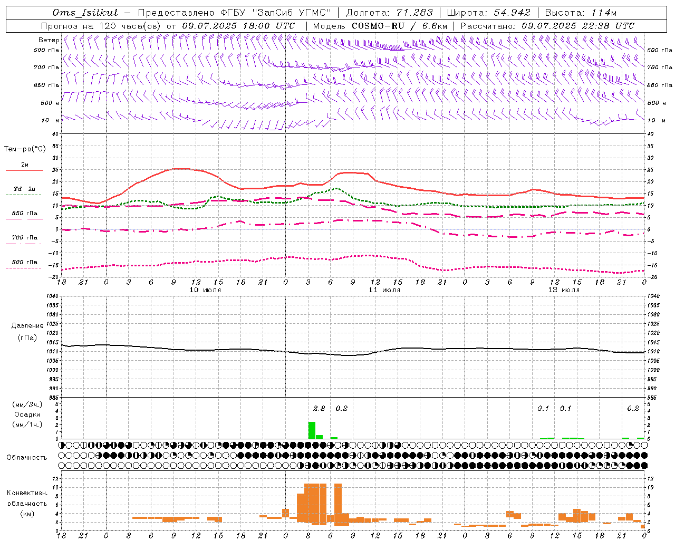Click the station name Oms_Isilkul
Screen dimensions: 675x540
(x=85, y=13)
